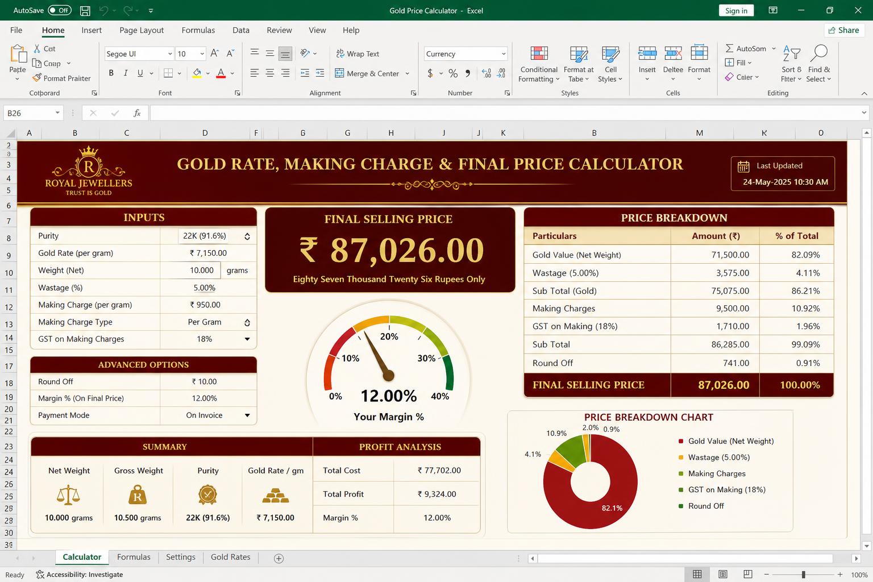Screen dimensions: 873x582
Task: Click the zoom slider handle
Action: [803, 575]
